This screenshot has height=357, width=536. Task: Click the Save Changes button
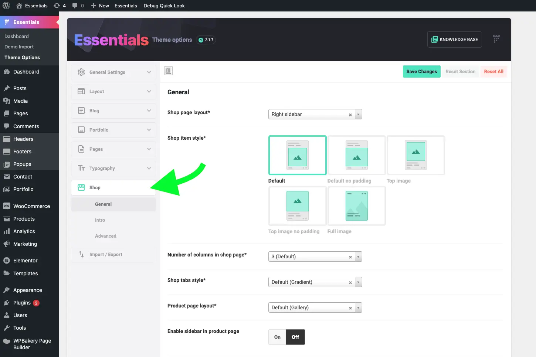click(x=422, y=72)
